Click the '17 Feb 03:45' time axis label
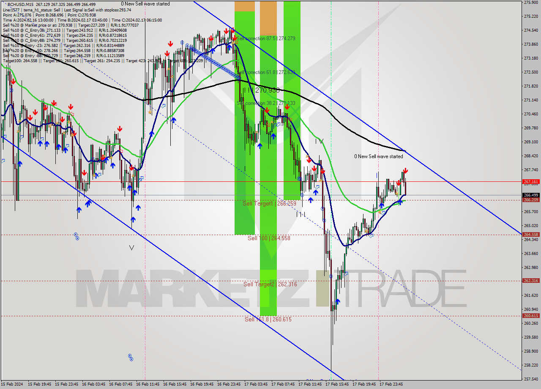This screenshot has height=389, width=541. click(x=256, y=385)
